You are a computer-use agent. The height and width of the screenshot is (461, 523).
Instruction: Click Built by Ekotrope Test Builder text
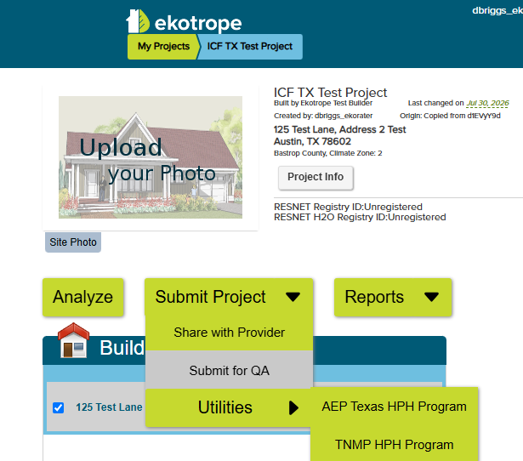(x=323, y=103)
